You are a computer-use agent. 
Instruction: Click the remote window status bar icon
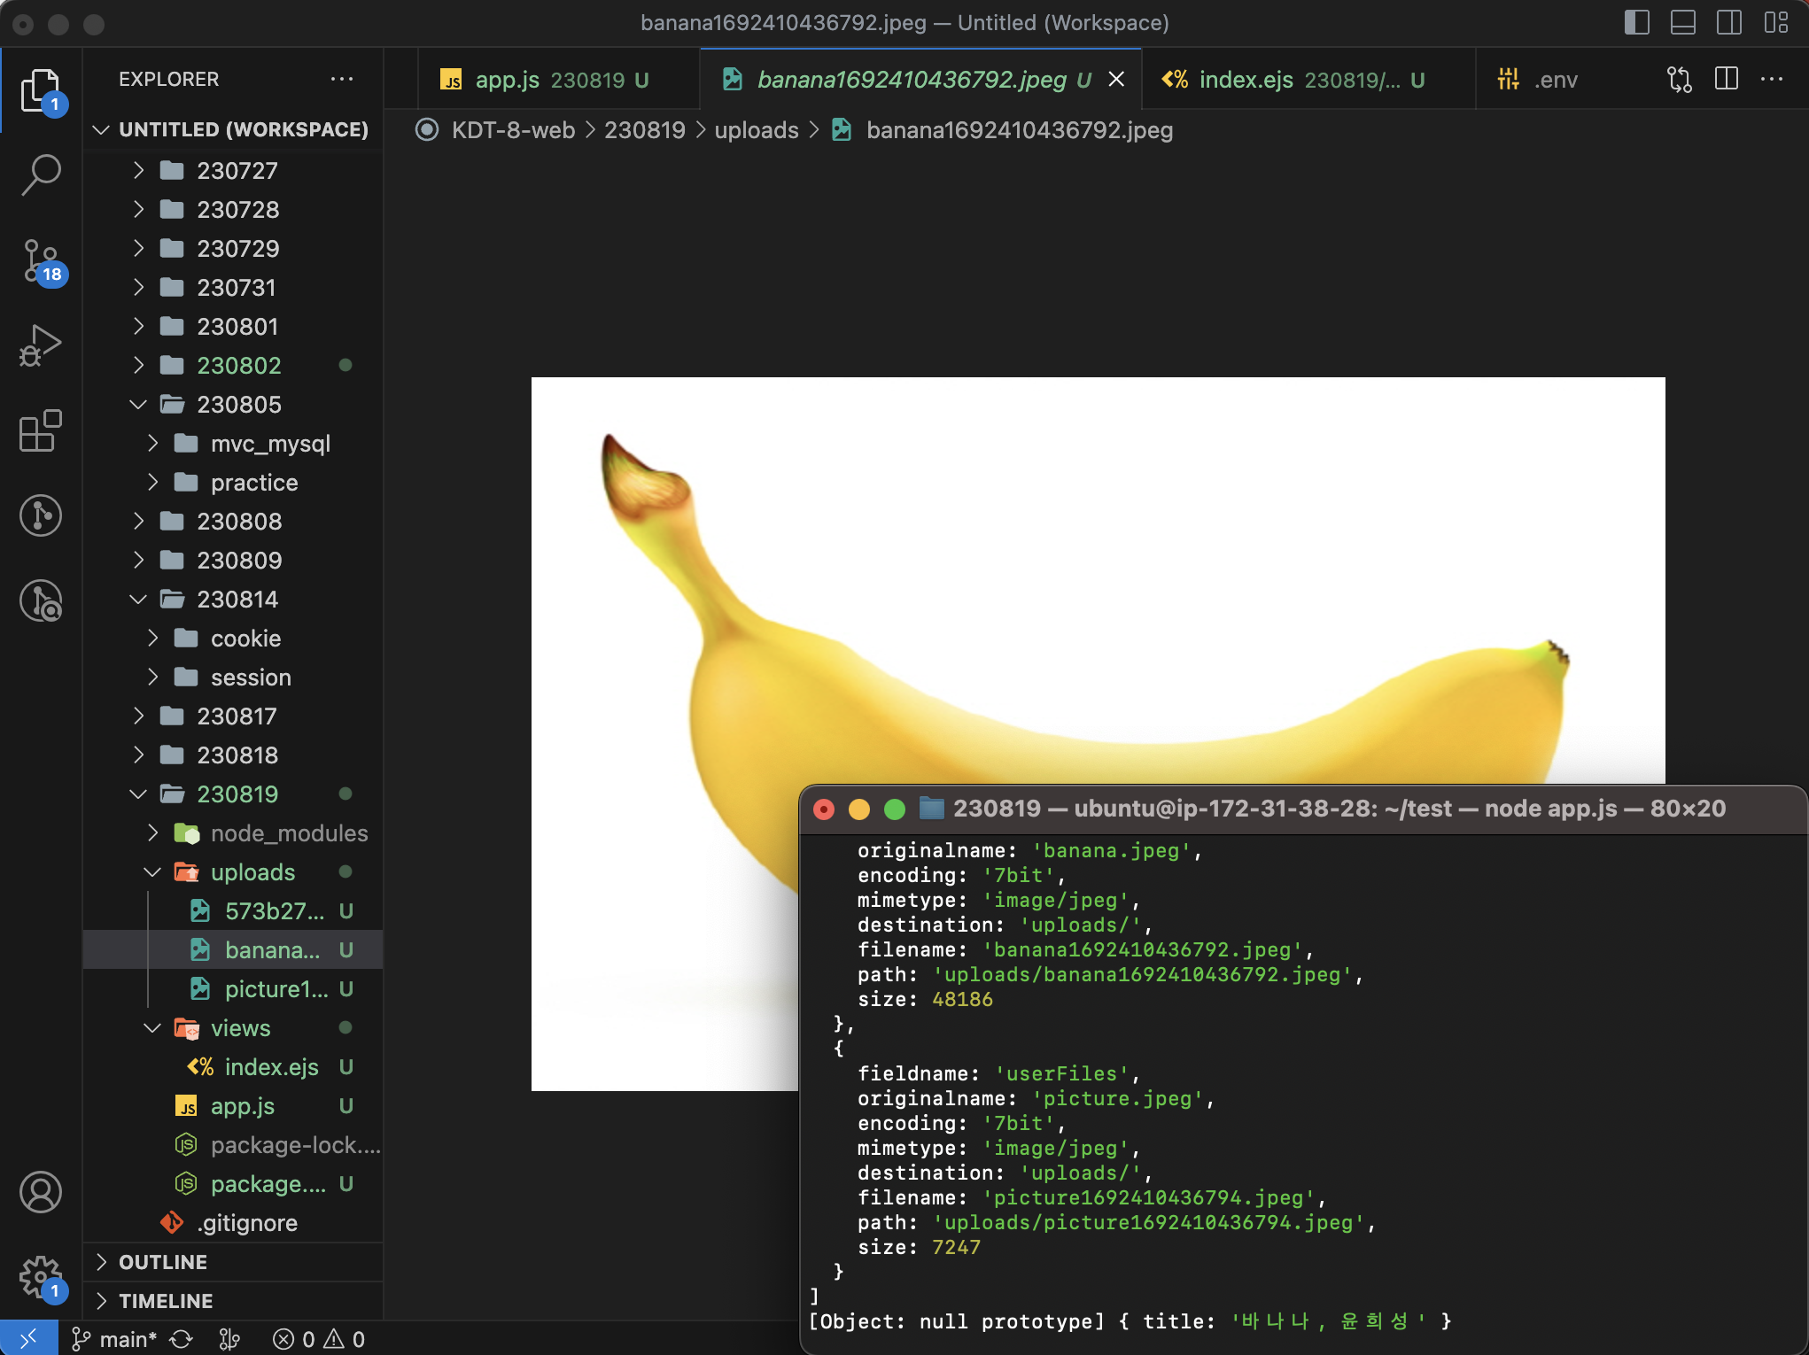(x=28, y=1338)
